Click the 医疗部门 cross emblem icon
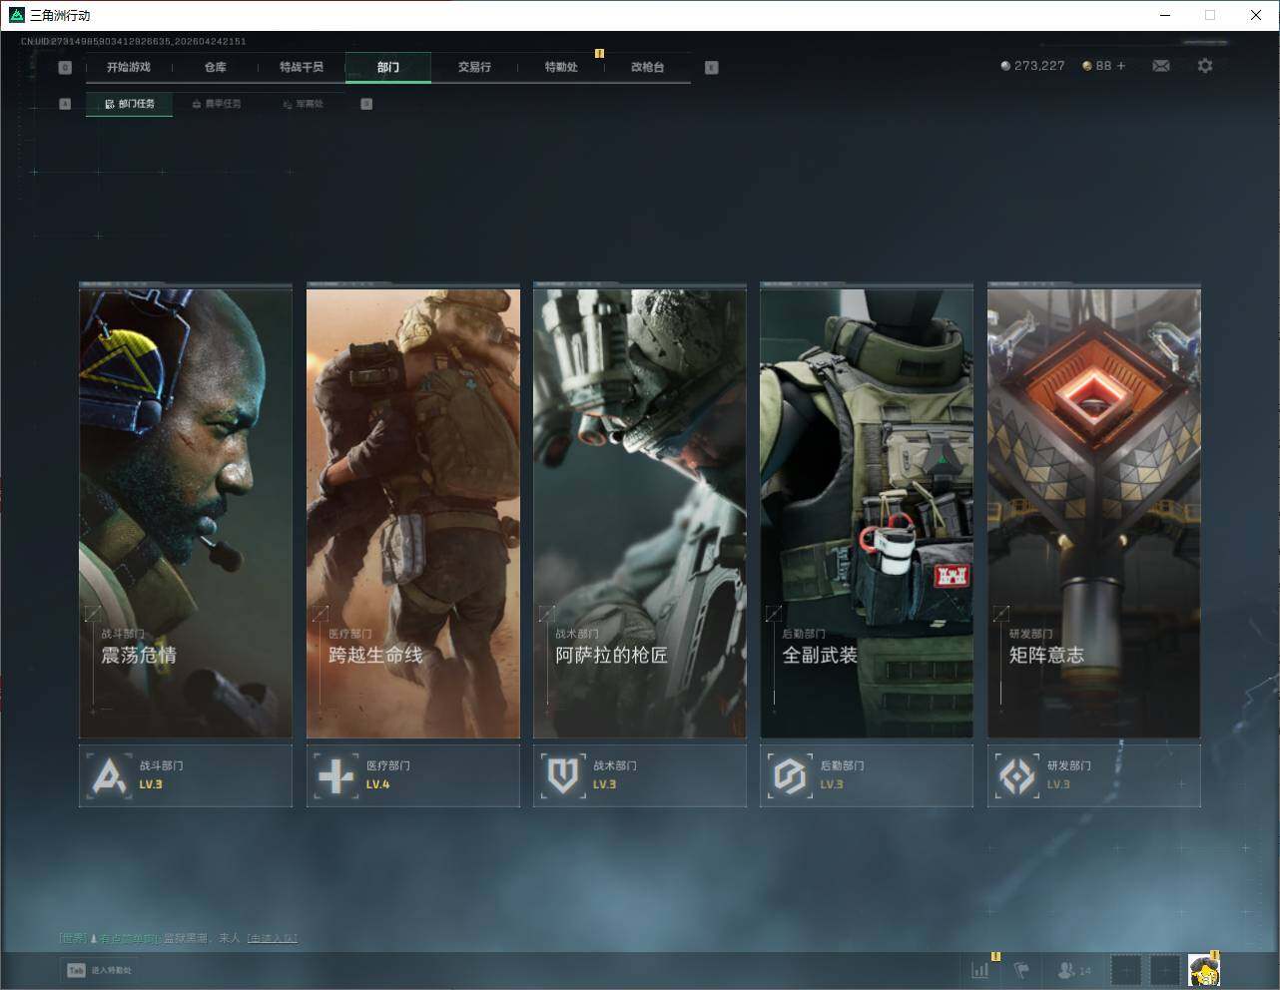Screen dimensions: 1280x990 335,775
